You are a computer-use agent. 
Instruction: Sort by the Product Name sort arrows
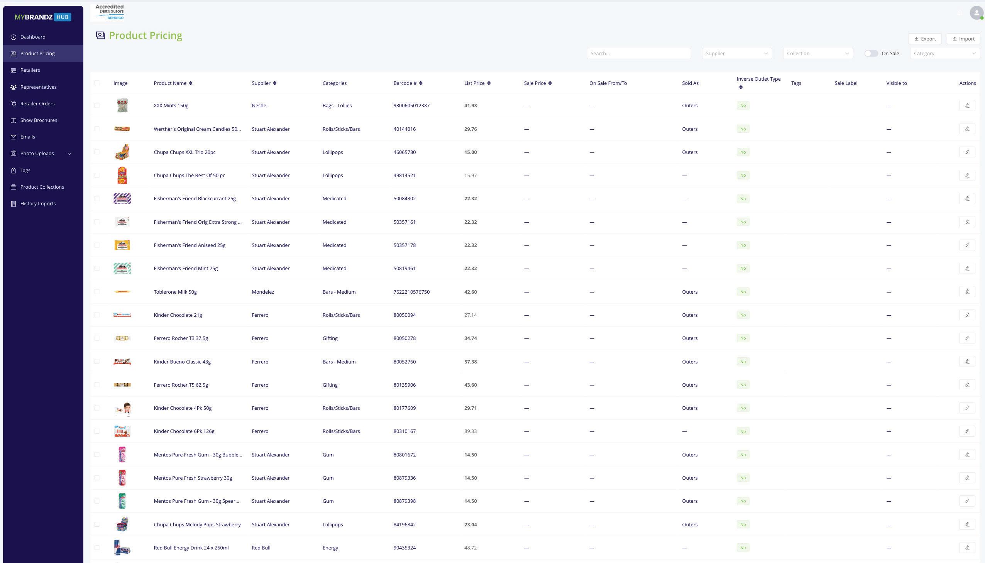191,83
